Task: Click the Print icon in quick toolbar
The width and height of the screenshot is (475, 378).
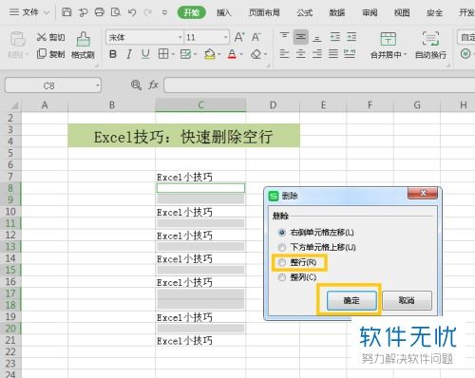Action: [x=100, y=12]
